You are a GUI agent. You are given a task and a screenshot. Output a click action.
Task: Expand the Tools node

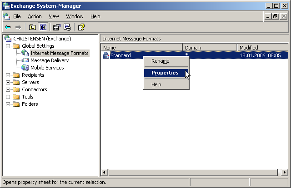[x=8, y=97]
